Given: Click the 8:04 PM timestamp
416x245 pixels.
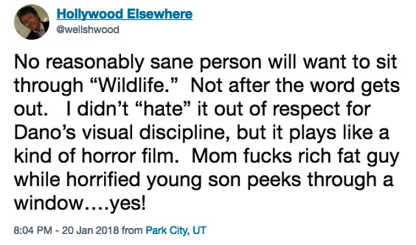Looking at the screenshot, I should point(33,230).
